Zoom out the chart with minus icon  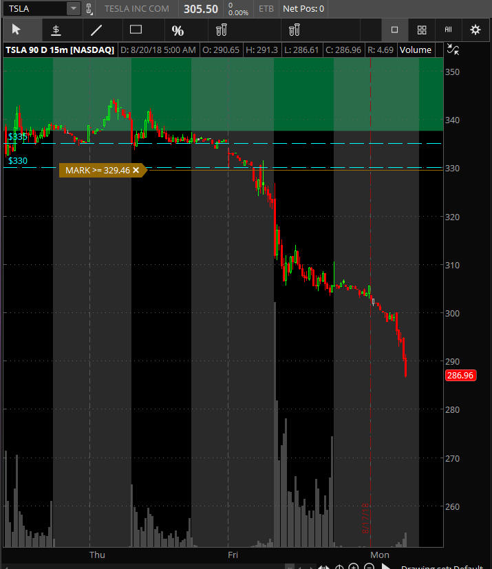coord(370,566)
